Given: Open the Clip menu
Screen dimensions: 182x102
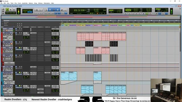Looking at the screenshot, I should pyautogui.click(x=16, y=3).
